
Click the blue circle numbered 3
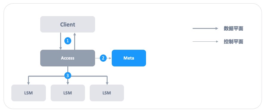tap(68, 76)
